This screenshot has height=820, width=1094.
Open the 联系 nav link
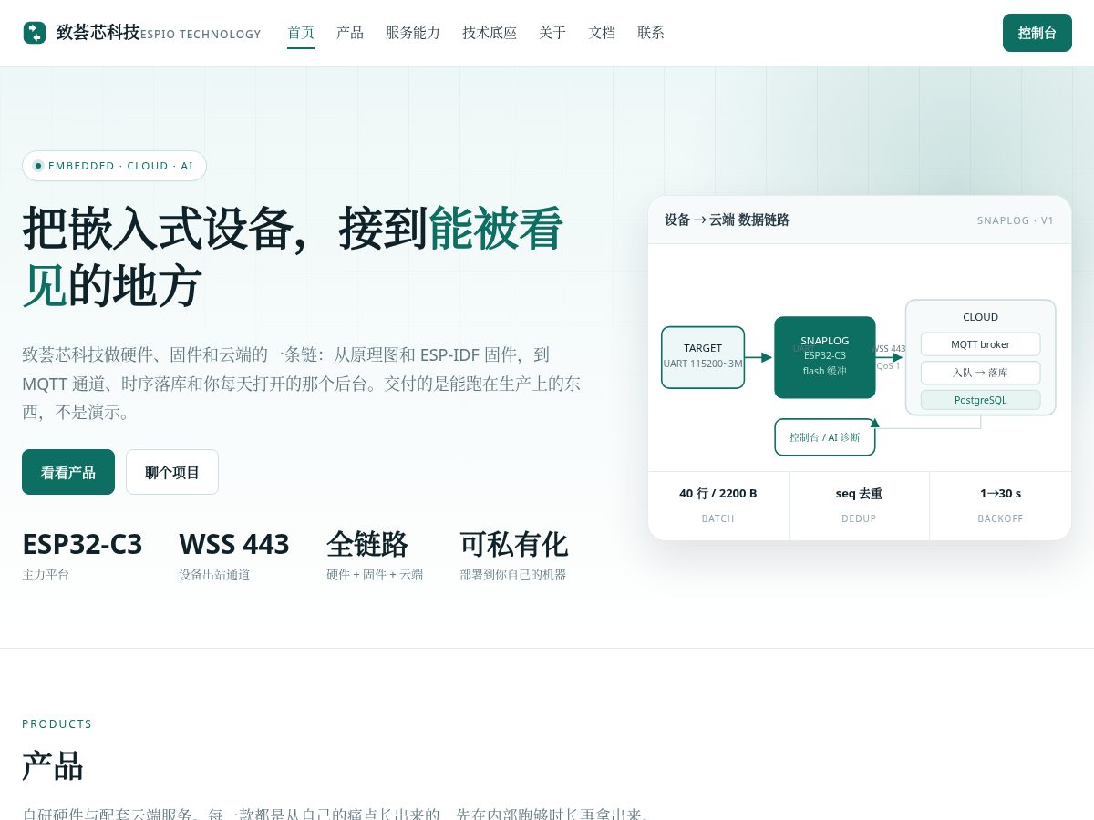pyautogui.click(x=651, y=33)
